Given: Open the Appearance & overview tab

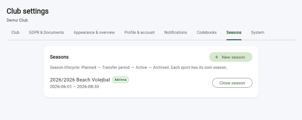Looking at the screenshot, I should click(x=94, y=32).
